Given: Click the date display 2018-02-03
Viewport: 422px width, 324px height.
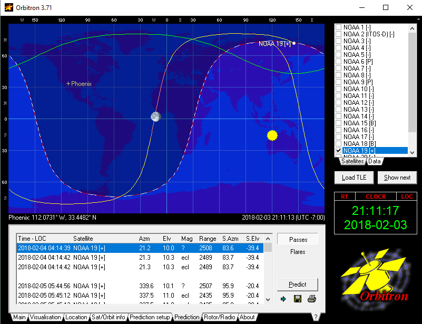Looking at the screenshot, I should tap(376, 225).
